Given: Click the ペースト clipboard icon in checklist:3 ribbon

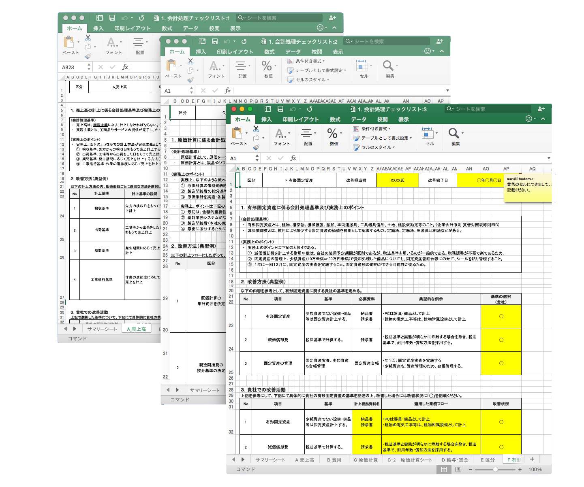Looking at the screenshot, I should click(x=237, y=133).
